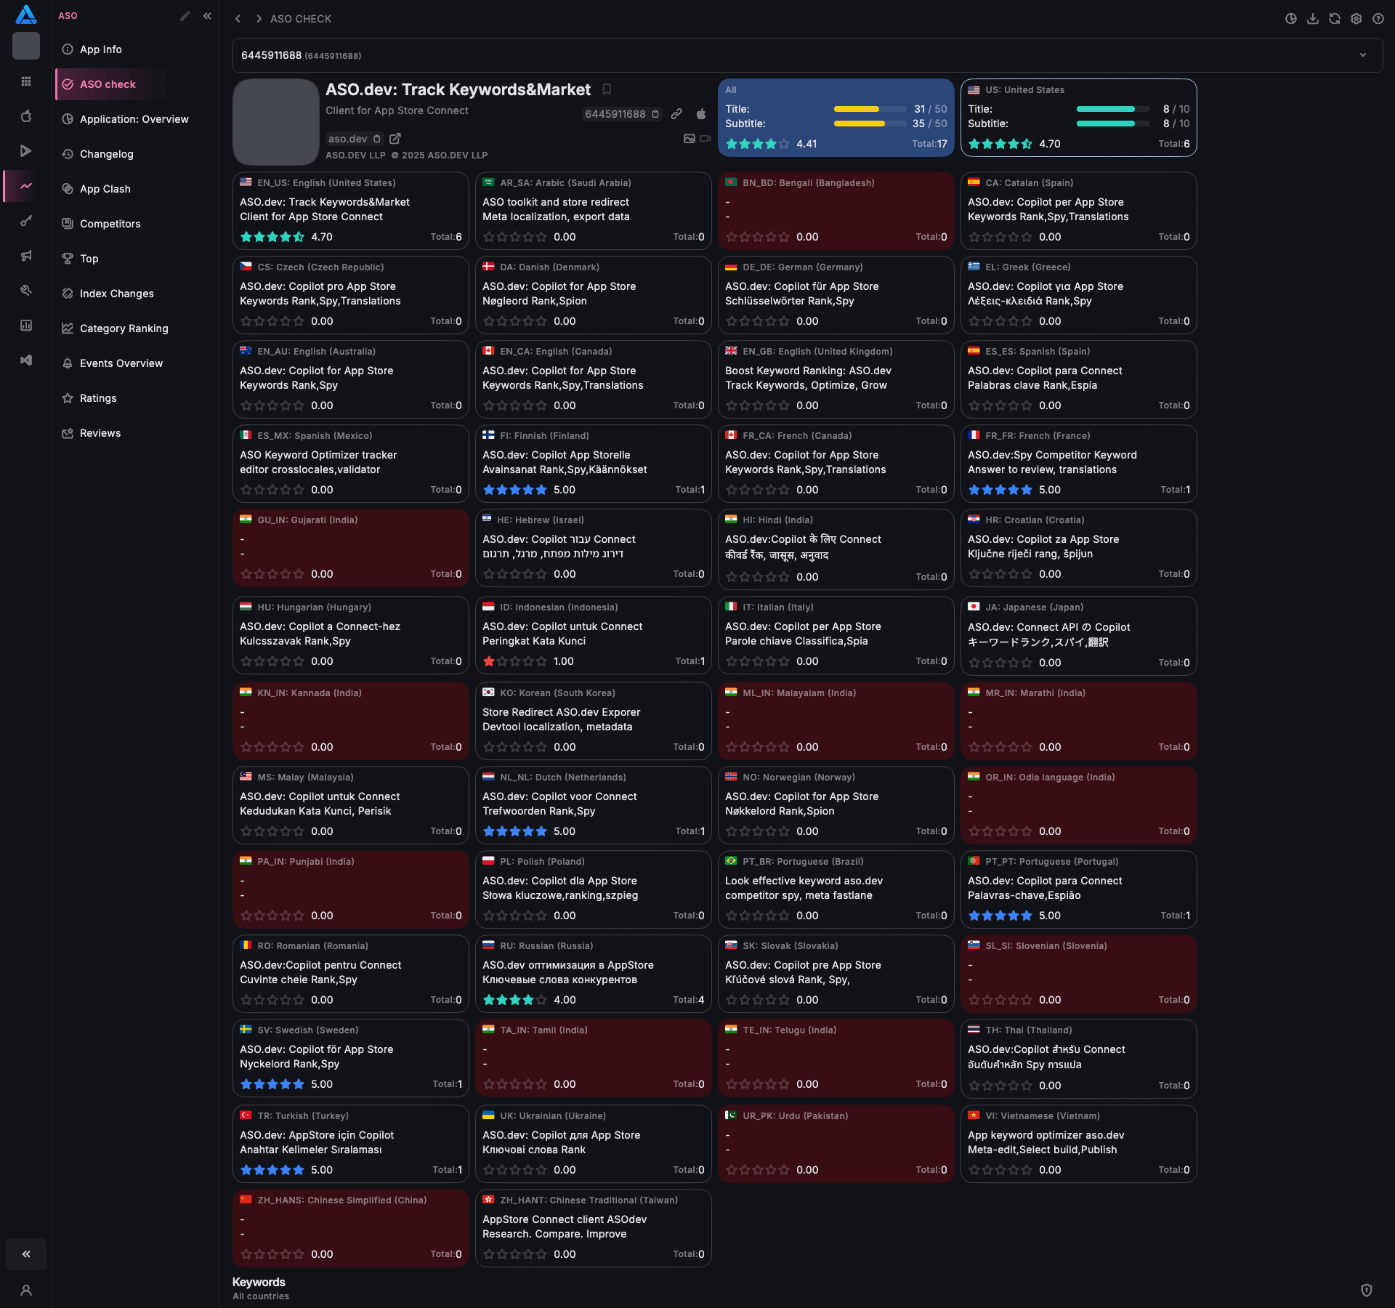Open Category Ranking in the sidebar
Image resolution: width=1395 pixels, height=1308 pixels.
click(x=135, y=328)
